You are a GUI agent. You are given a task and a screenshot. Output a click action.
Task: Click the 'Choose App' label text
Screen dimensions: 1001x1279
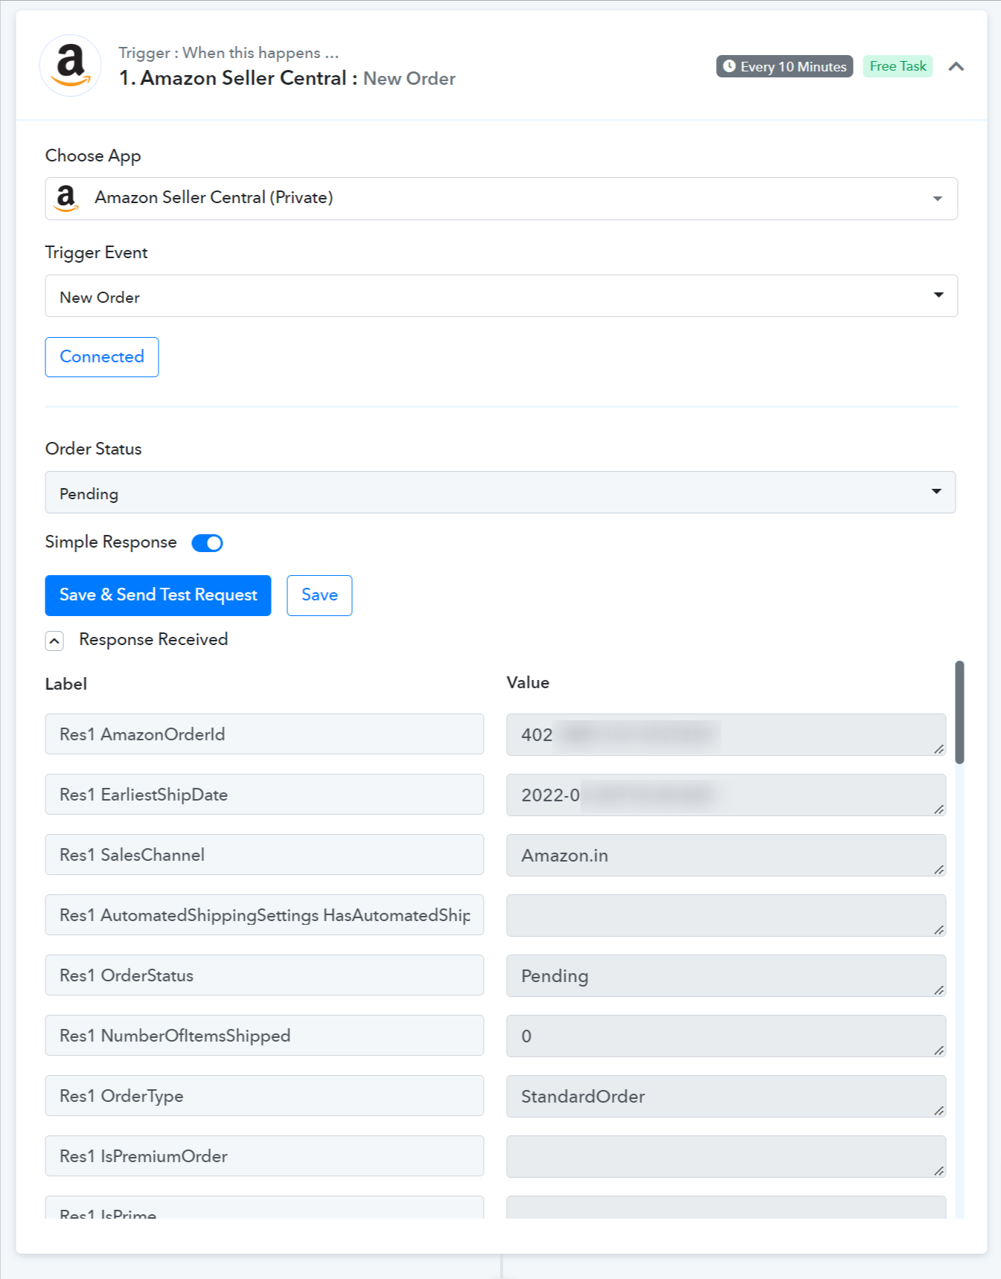coord(93,156)
